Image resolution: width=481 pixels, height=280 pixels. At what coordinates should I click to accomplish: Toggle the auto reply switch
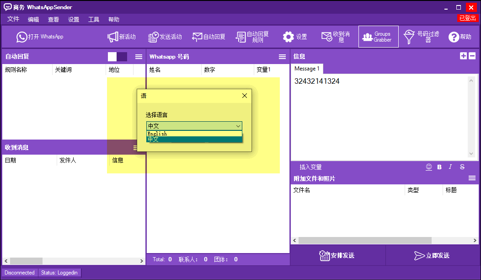click(118, 56)
